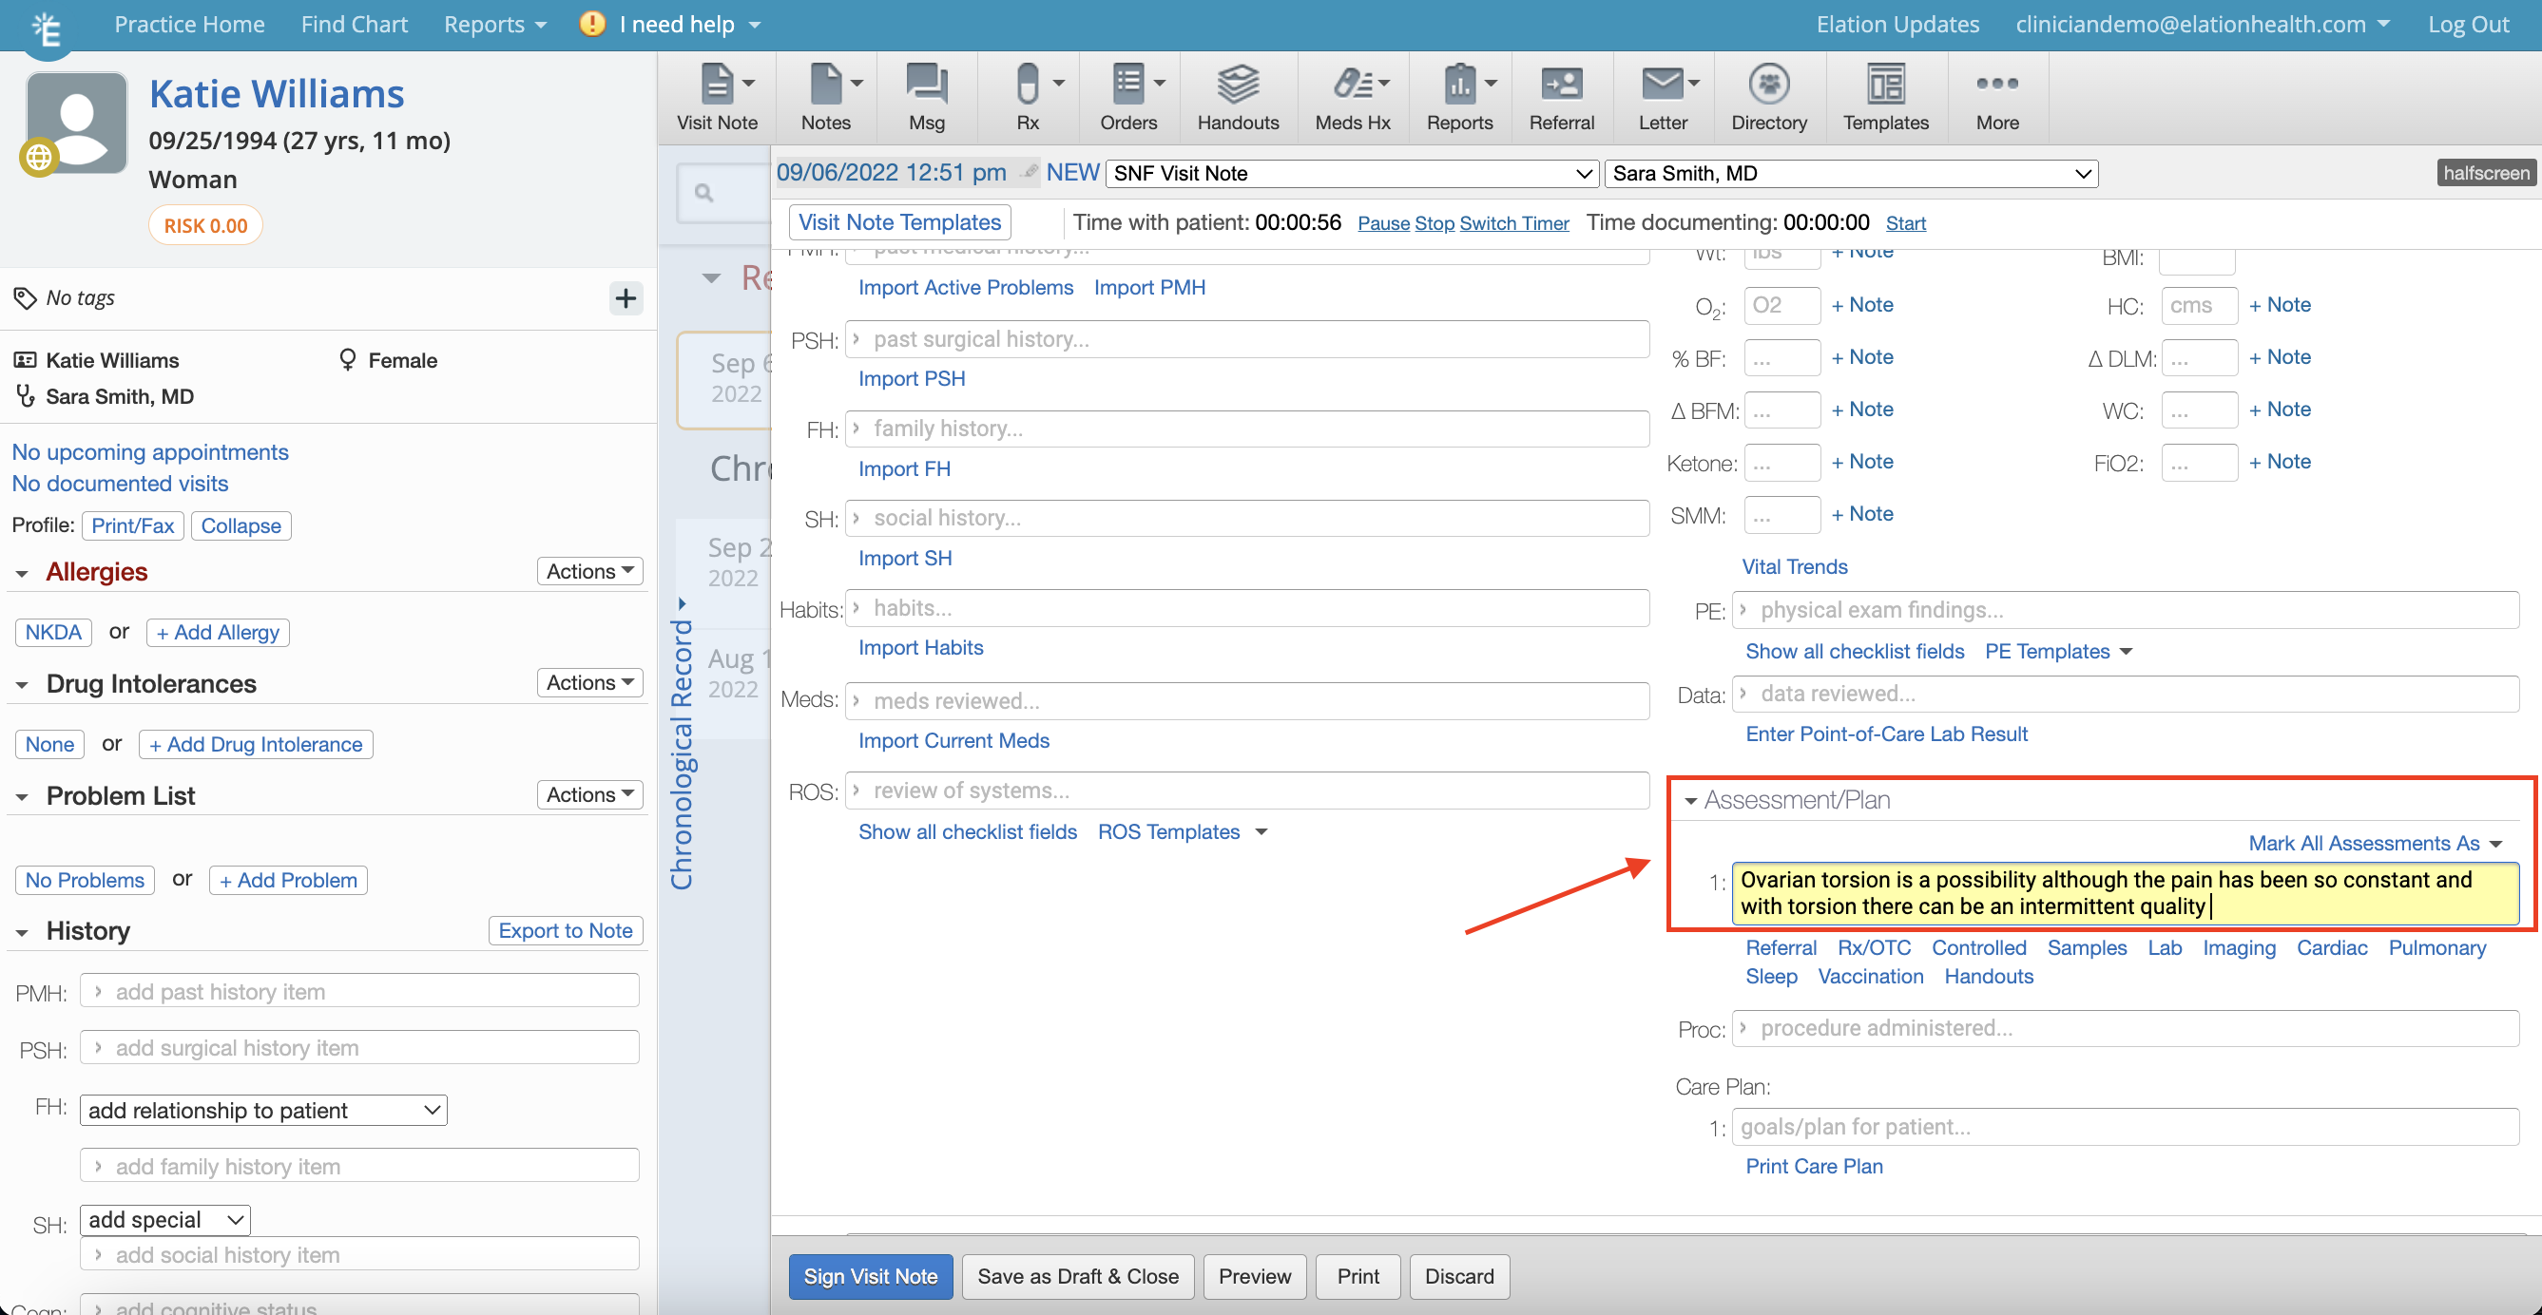Click the Find Chart menu item
The height and width of the screenshot is (1315, 2542).
356,22
